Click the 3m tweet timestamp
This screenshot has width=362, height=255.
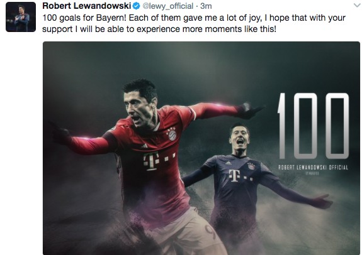point(206,6)
